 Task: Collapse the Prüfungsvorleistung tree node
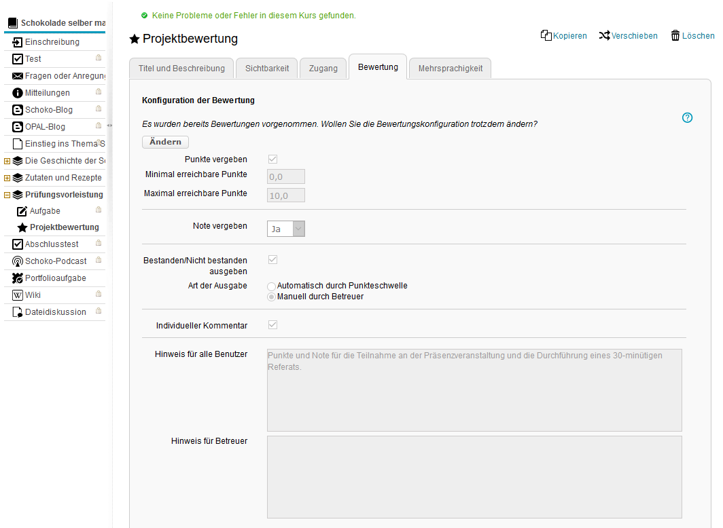(x=7, y=195)
